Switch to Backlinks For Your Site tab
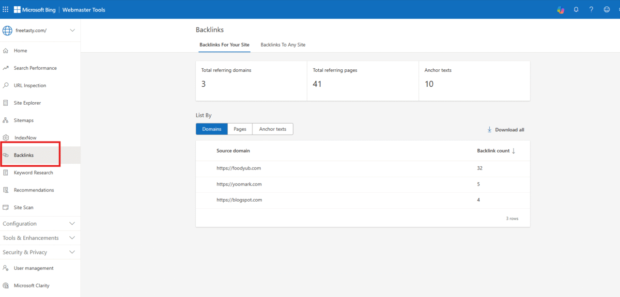This screenshot has width=620, height=297. [224, 45]
